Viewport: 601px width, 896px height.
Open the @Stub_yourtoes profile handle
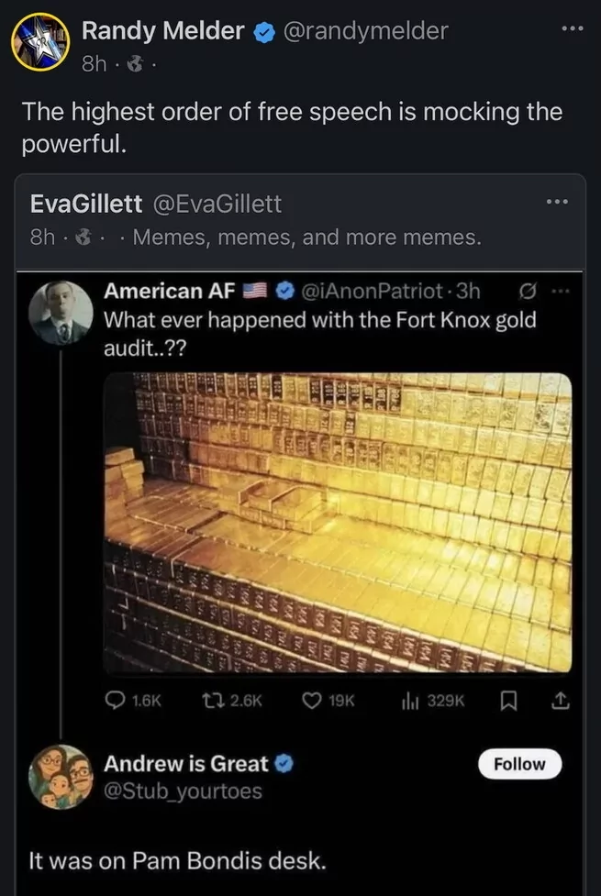[183, 791]
